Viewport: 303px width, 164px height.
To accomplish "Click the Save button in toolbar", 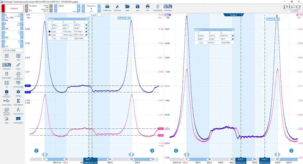I will (x=137, y=8).
